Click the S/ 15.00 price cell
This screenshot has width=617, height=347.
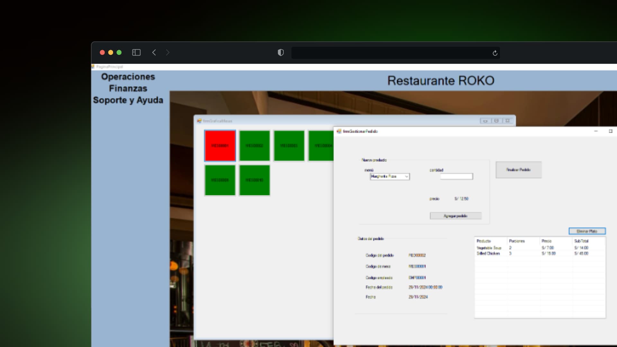click(x=549, y=254)
